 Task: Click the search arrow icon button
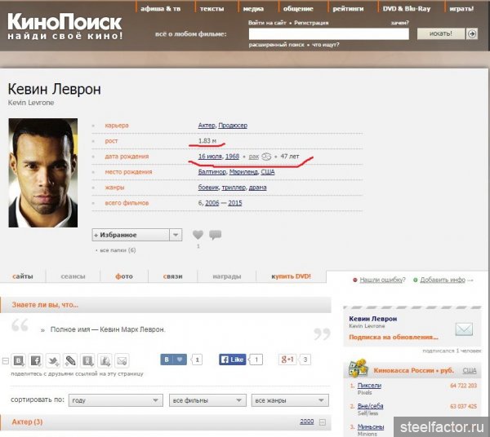pos(472,33)
